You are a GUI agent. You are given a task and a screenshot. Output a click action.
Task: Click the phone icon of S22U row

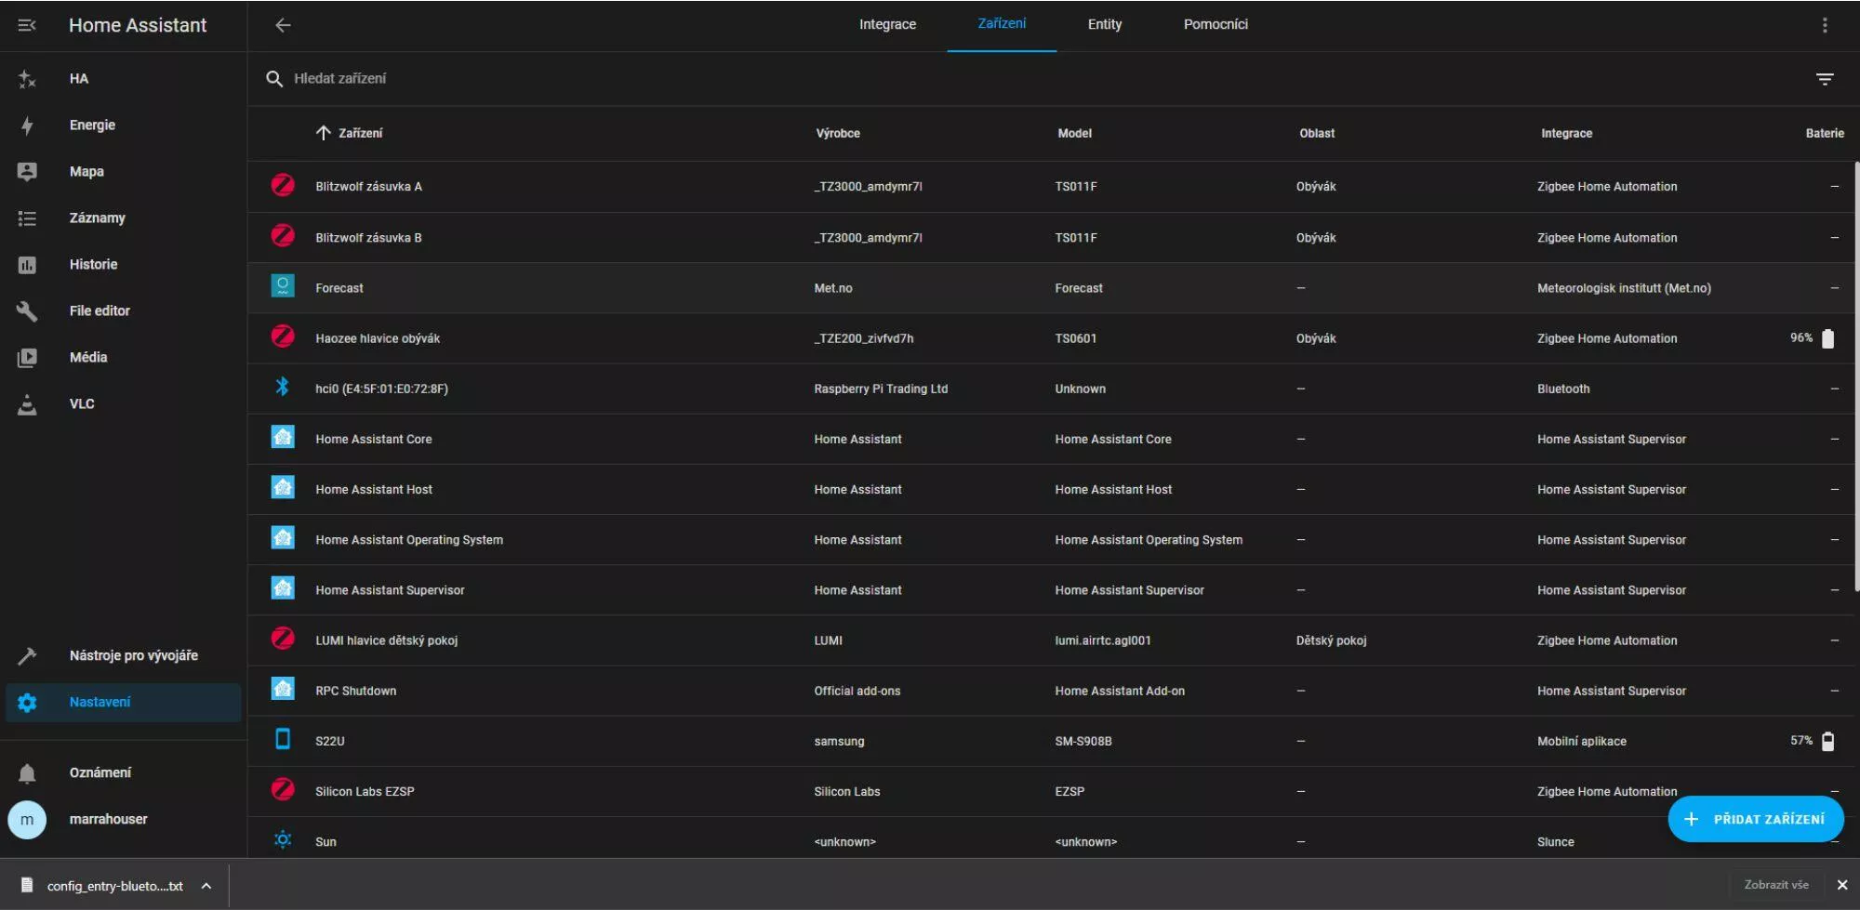(x=283, y=739)
